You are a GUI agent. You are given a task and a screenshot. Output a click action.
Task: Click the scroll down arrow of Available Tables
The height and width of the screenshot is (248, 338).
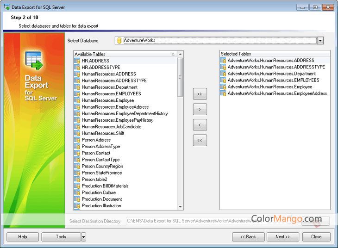pyautogui.click(x=180, y=207)
